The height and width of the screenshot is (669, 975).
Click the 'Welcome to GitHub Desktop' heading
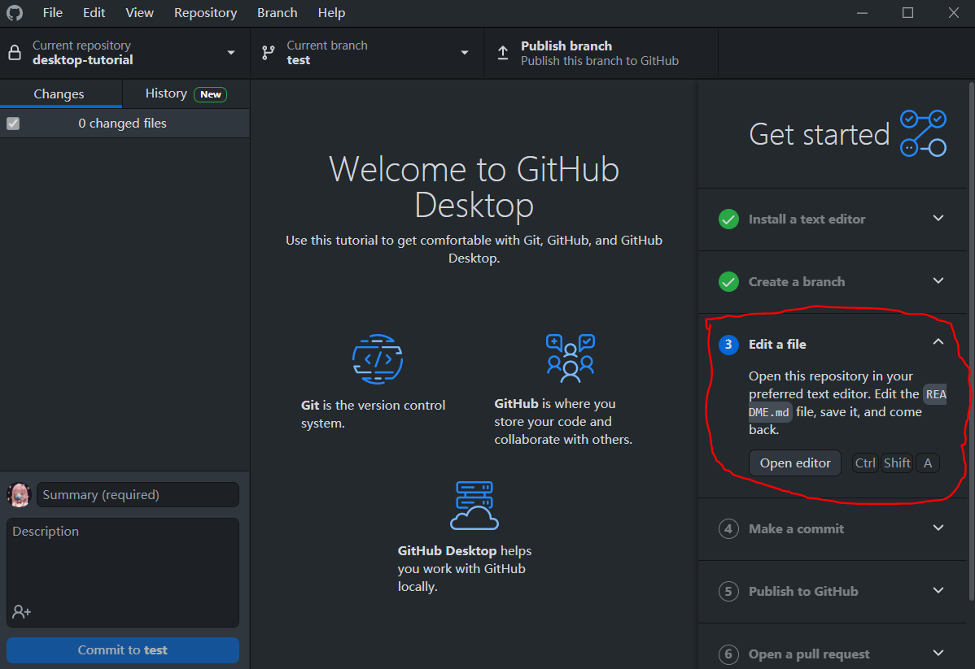[474, 186]
